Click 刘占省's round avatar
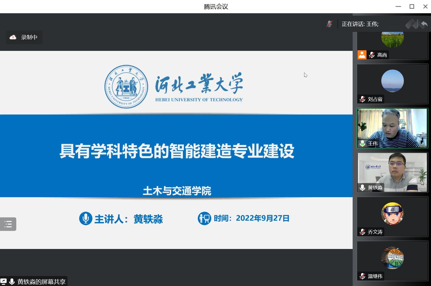431x286 pixels. click(x=392, y=81)
